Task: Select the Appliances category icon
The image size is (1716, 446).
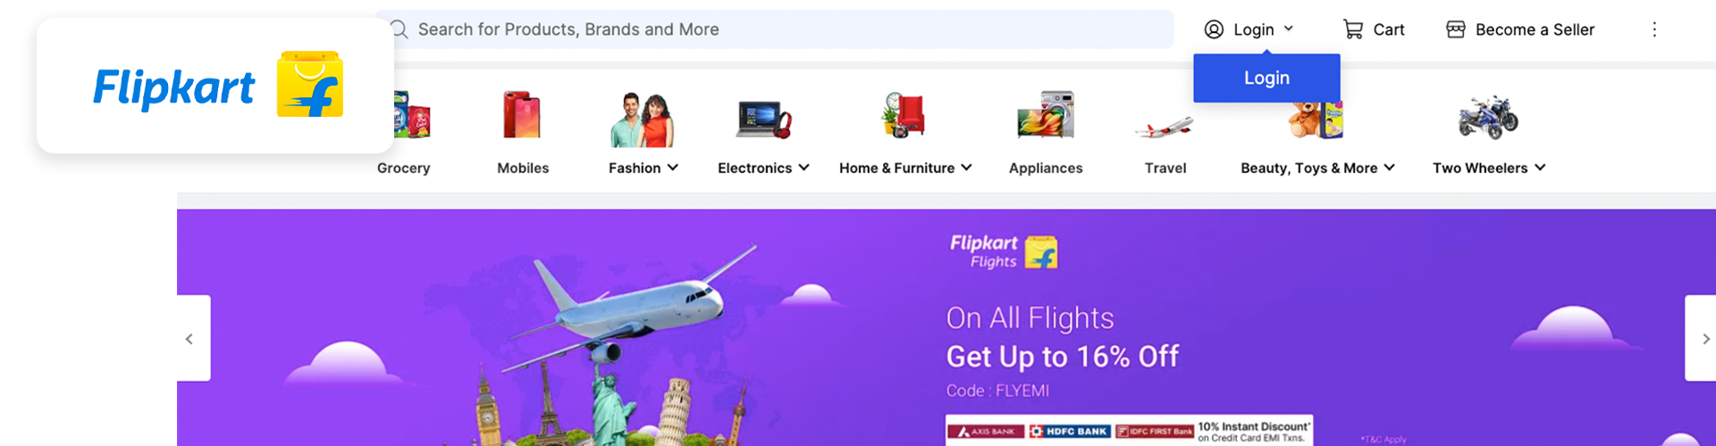Action: pos(1046,115)
